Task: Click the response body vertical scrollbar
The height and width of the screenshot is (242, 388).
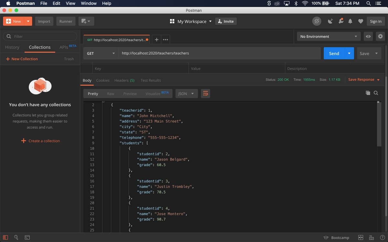Action: [x=379, y=124]
